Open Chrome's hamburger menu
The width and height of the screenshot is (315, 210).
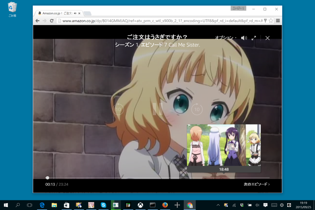coord(278,21)
